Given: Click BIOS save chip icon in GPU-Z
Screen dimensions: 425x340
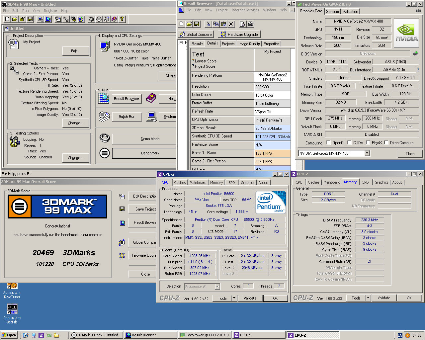Looking at the screenshot, I should click(415, 53).
